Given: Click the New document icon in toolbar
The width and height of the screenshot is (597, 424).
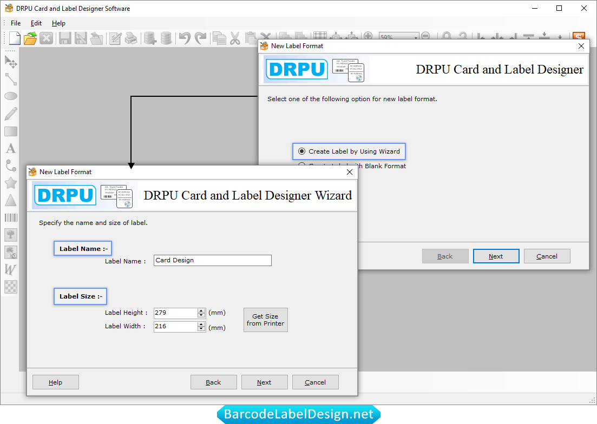Looking at the screenshot, I should [x=15, y=38].
